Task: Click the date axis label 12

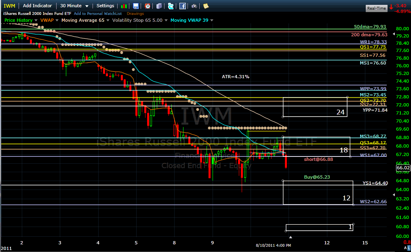Action: 327,243
